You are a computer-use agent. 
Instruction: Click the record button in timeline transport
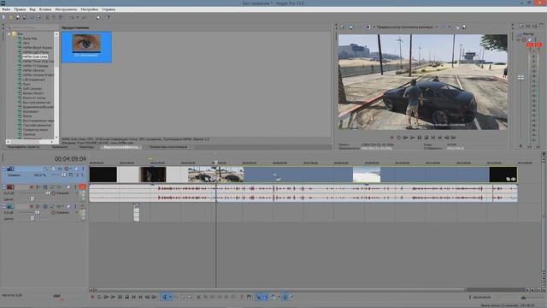point(93,297)
